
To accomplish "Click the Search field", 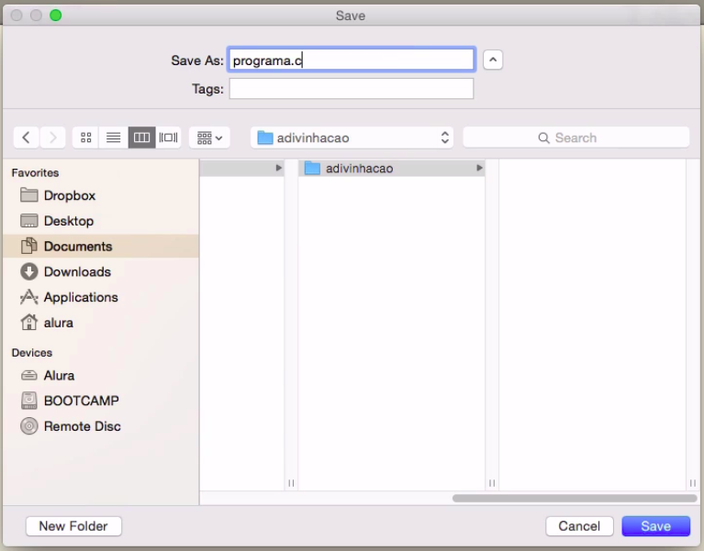I will (x=575, y=138).
